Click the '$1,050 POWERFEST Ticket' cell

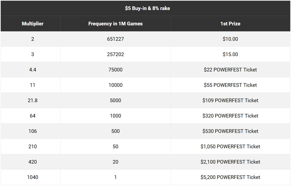point(230,147)
